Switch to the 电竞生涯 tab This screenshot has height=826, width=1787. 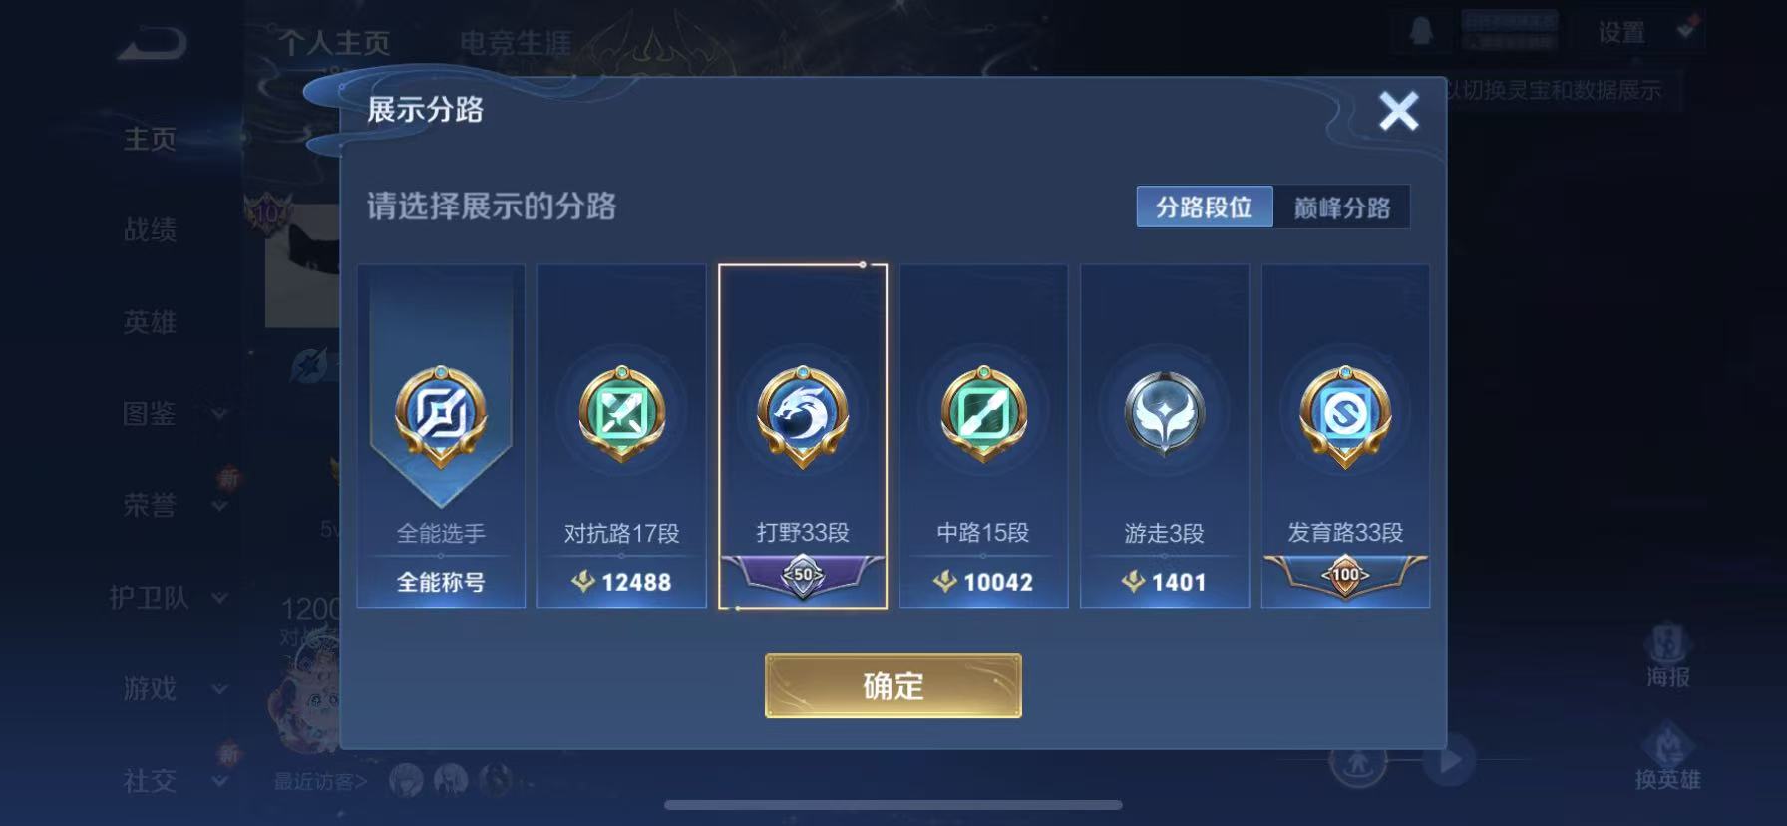tap(516, 43)
